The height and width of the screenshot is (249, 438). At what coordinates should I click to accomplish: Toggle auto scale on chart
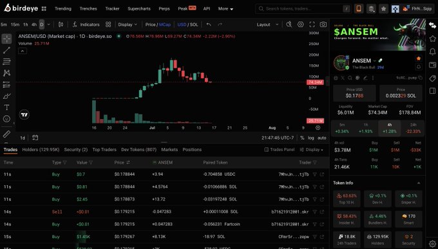click(322, 138)
